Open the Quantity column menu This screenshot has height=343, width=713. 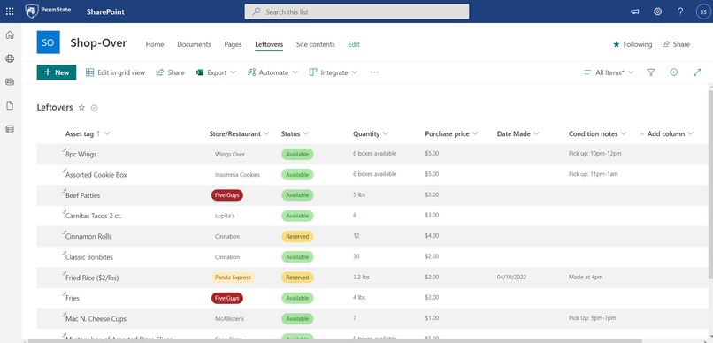tap(371, 134)
